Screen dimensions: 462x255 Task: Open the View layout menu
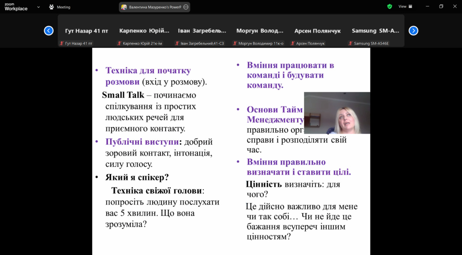[405, 7]
